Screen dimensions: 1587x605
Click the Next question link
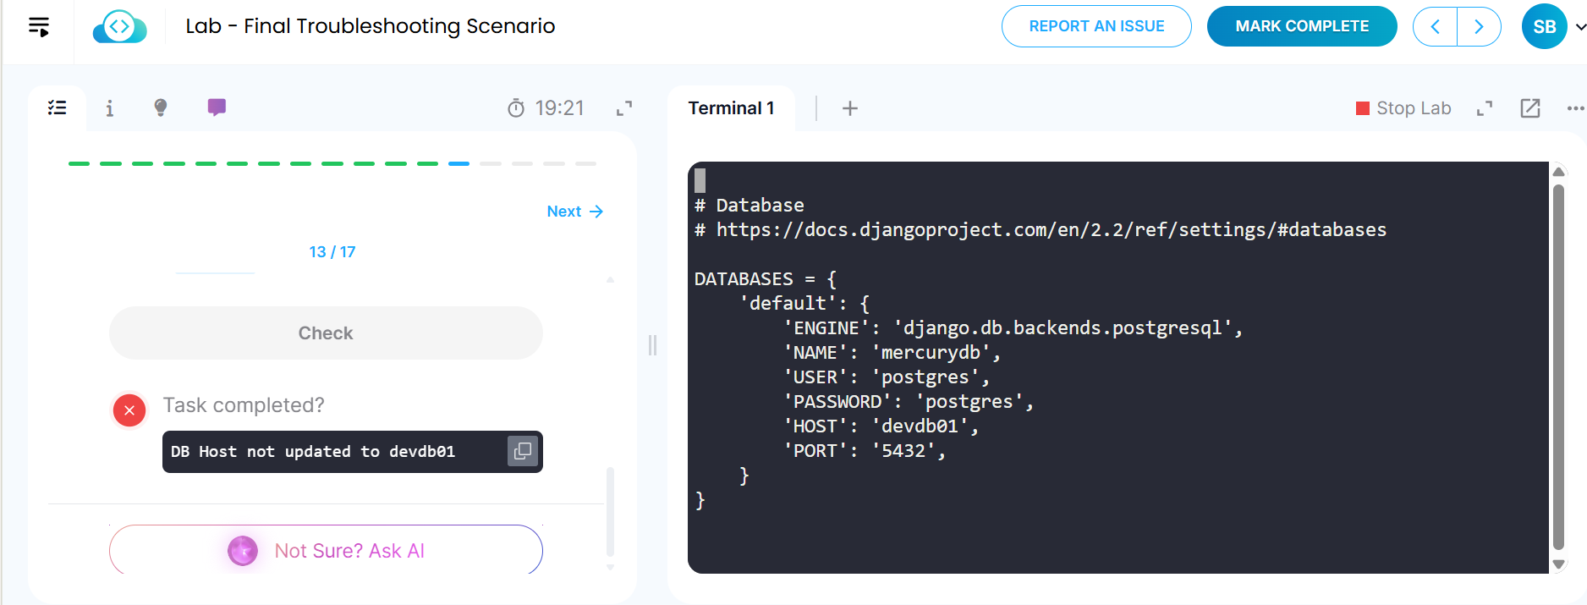tap(574, 212)
